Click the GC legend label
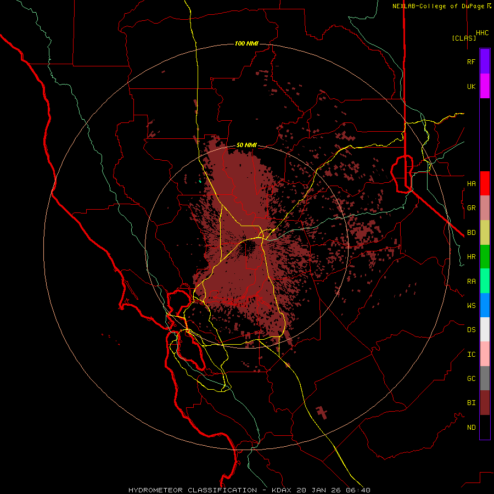Viewport: 494px width, 494px height. (471, 378)
